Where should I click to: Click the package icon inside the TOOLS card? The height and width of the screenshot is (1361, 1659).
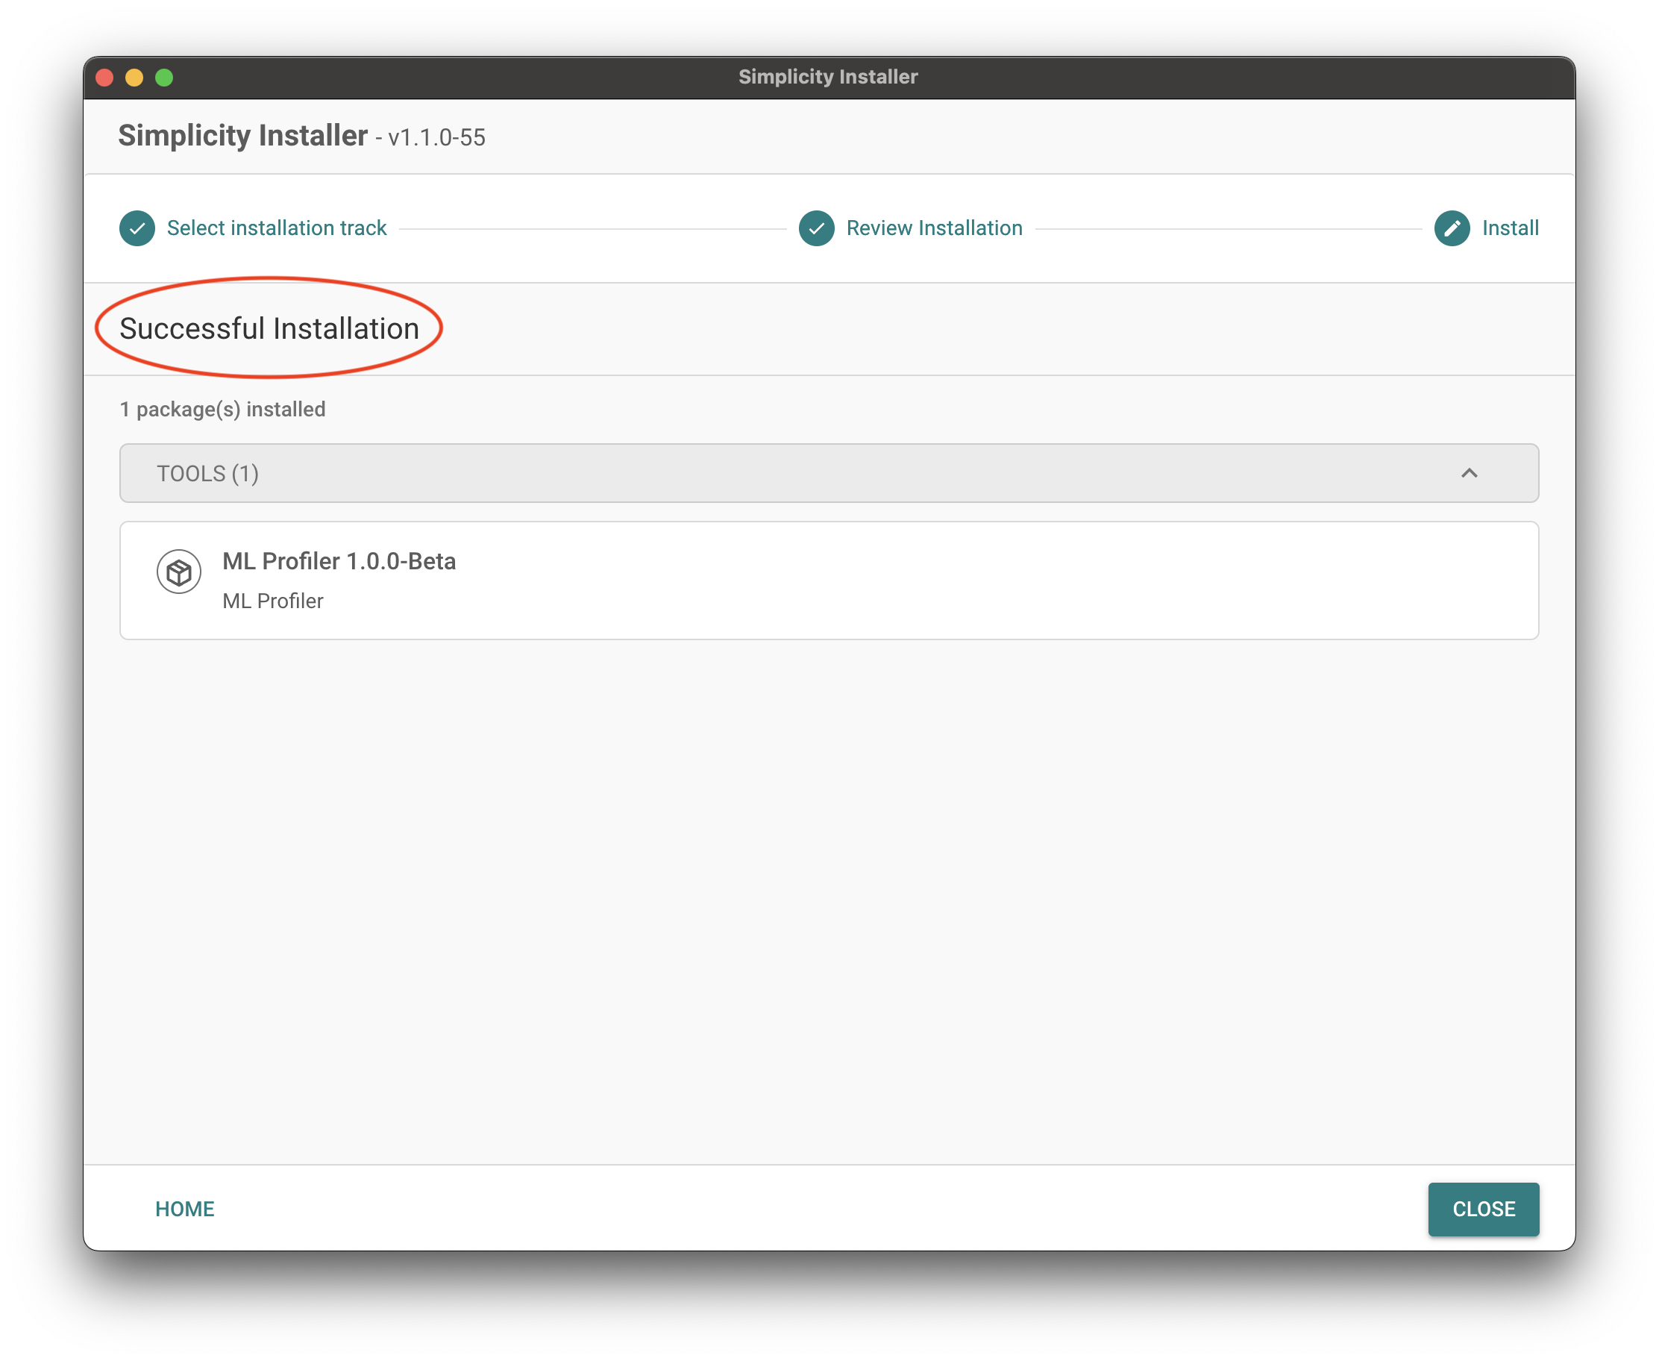point(179,572)
